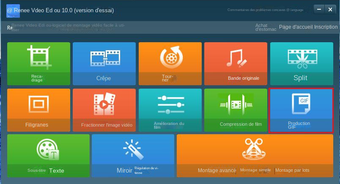The width and height of the screenshot is (340, 184).
Task: Open the Production GIF tool
Action: click(x=301, y=109)
